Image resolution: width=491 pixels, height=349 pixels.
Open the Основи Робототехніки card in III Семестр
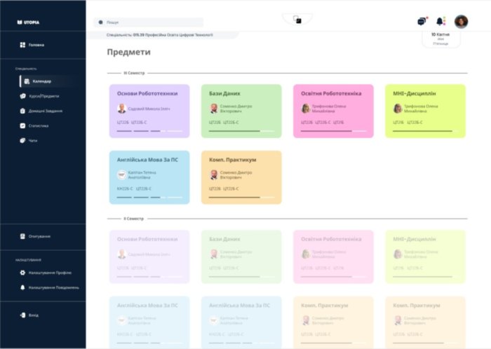[149, 111]
